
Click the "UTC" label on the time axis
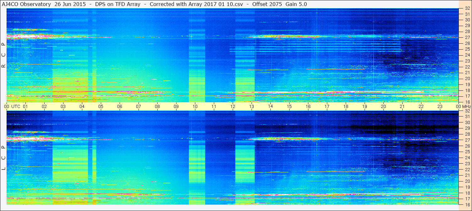(16, 106)
